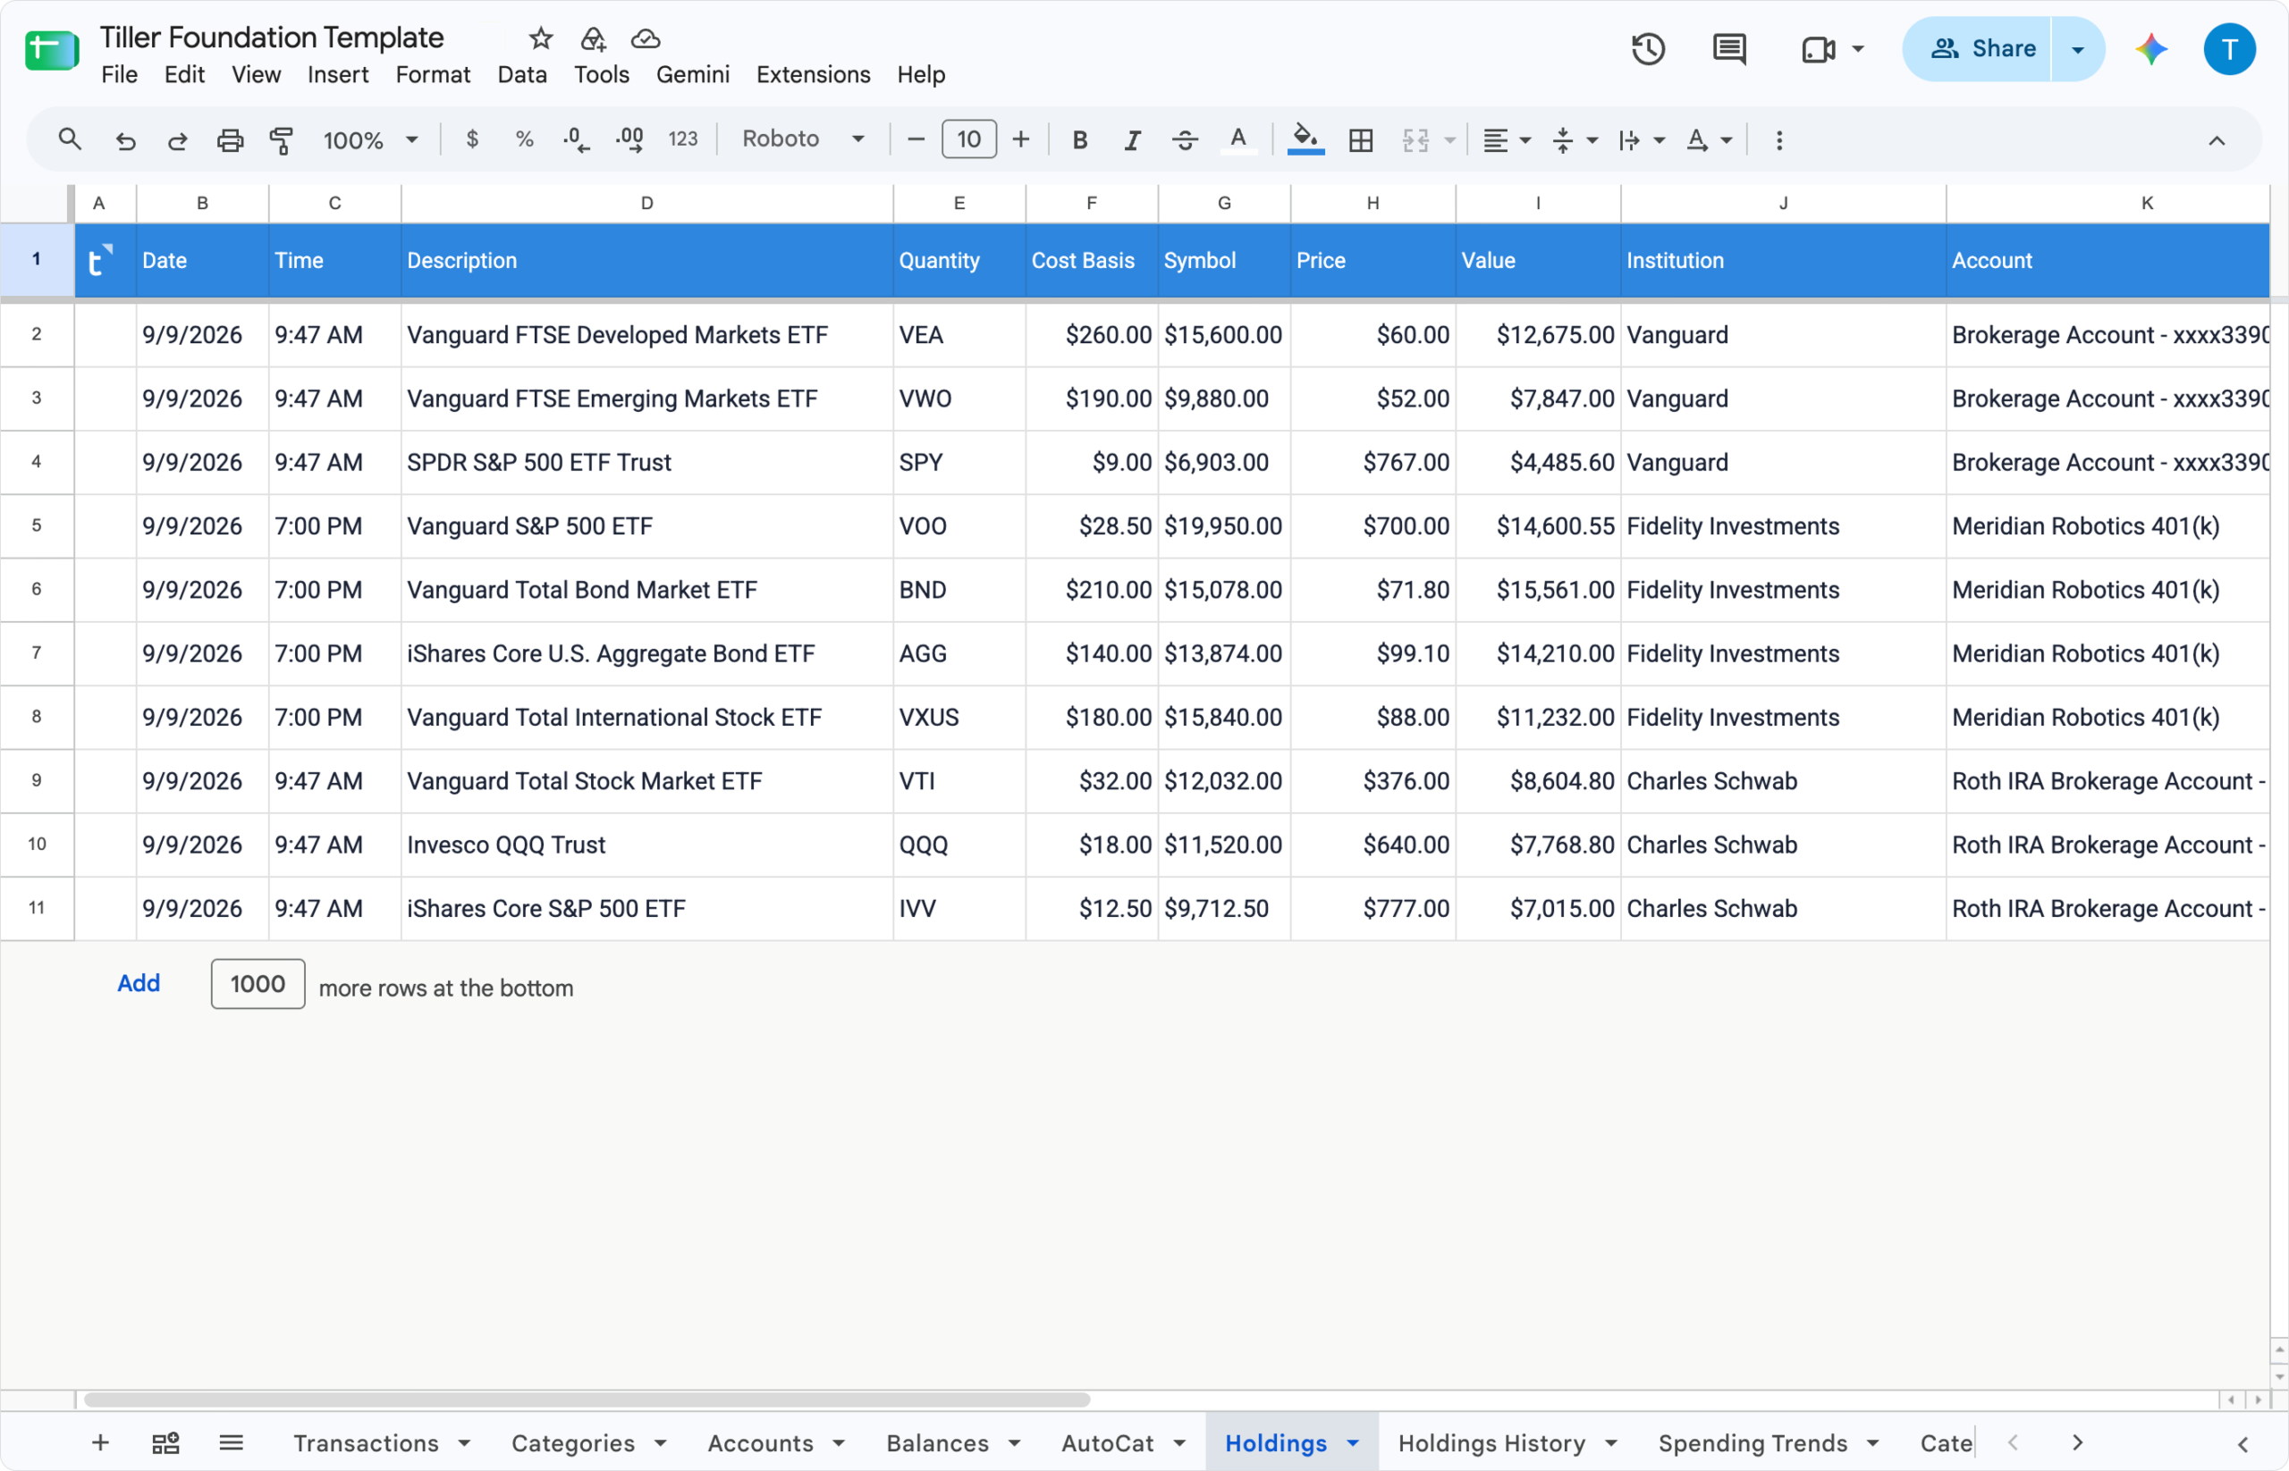
Task: Click the Add rows link
Action: 139,983
